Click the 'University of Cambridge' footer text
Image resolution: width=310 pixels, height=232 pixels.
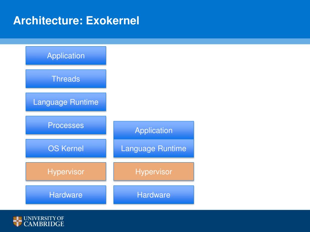[x=44, y=221]
